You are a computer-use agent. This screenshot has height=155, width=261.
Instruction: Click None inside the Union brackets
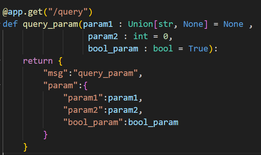point(193,24)
